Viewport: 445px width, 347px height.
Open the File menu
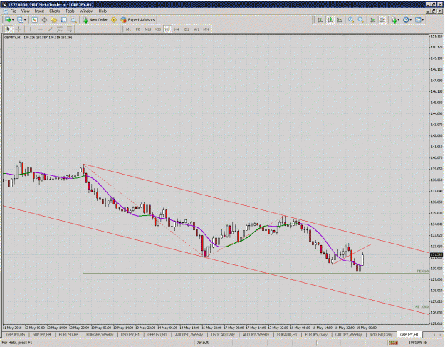13,11
